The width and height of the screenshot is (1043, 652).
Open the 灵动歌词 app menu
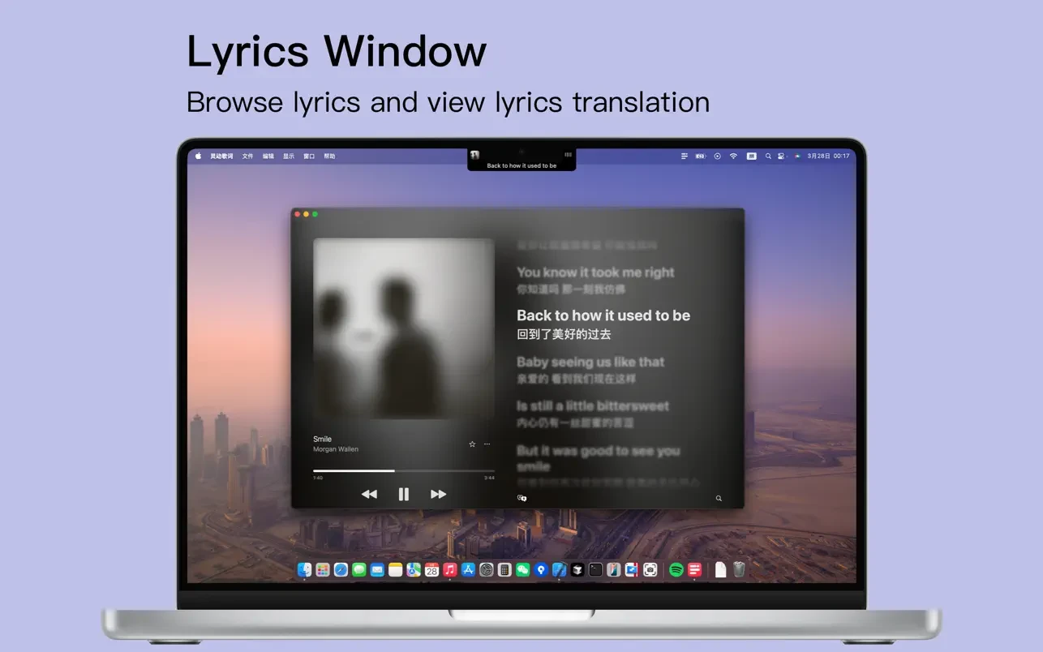point(221,157)
